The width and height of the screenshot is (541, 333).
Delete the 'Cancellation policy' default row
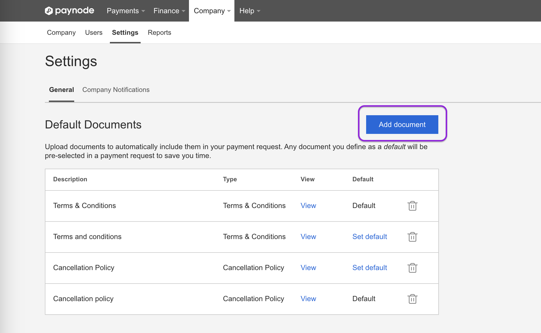(x=412, y=299)
